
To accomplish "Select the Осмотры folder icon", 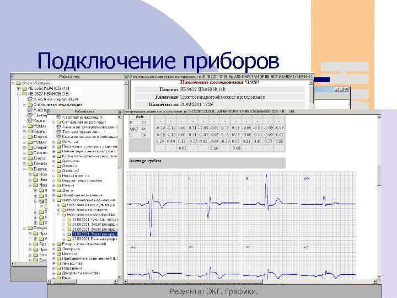I will click(59, 142).
